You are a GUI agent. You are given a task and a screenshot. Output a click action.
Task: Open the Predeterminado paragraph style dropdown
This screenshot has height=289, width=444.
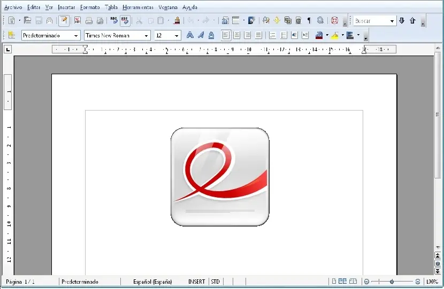tap(76, 36)
